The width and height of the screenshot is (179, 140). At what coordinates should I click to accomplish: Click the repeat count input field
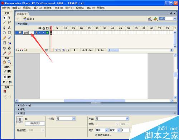pyautogui.click(x=125, y=130)
